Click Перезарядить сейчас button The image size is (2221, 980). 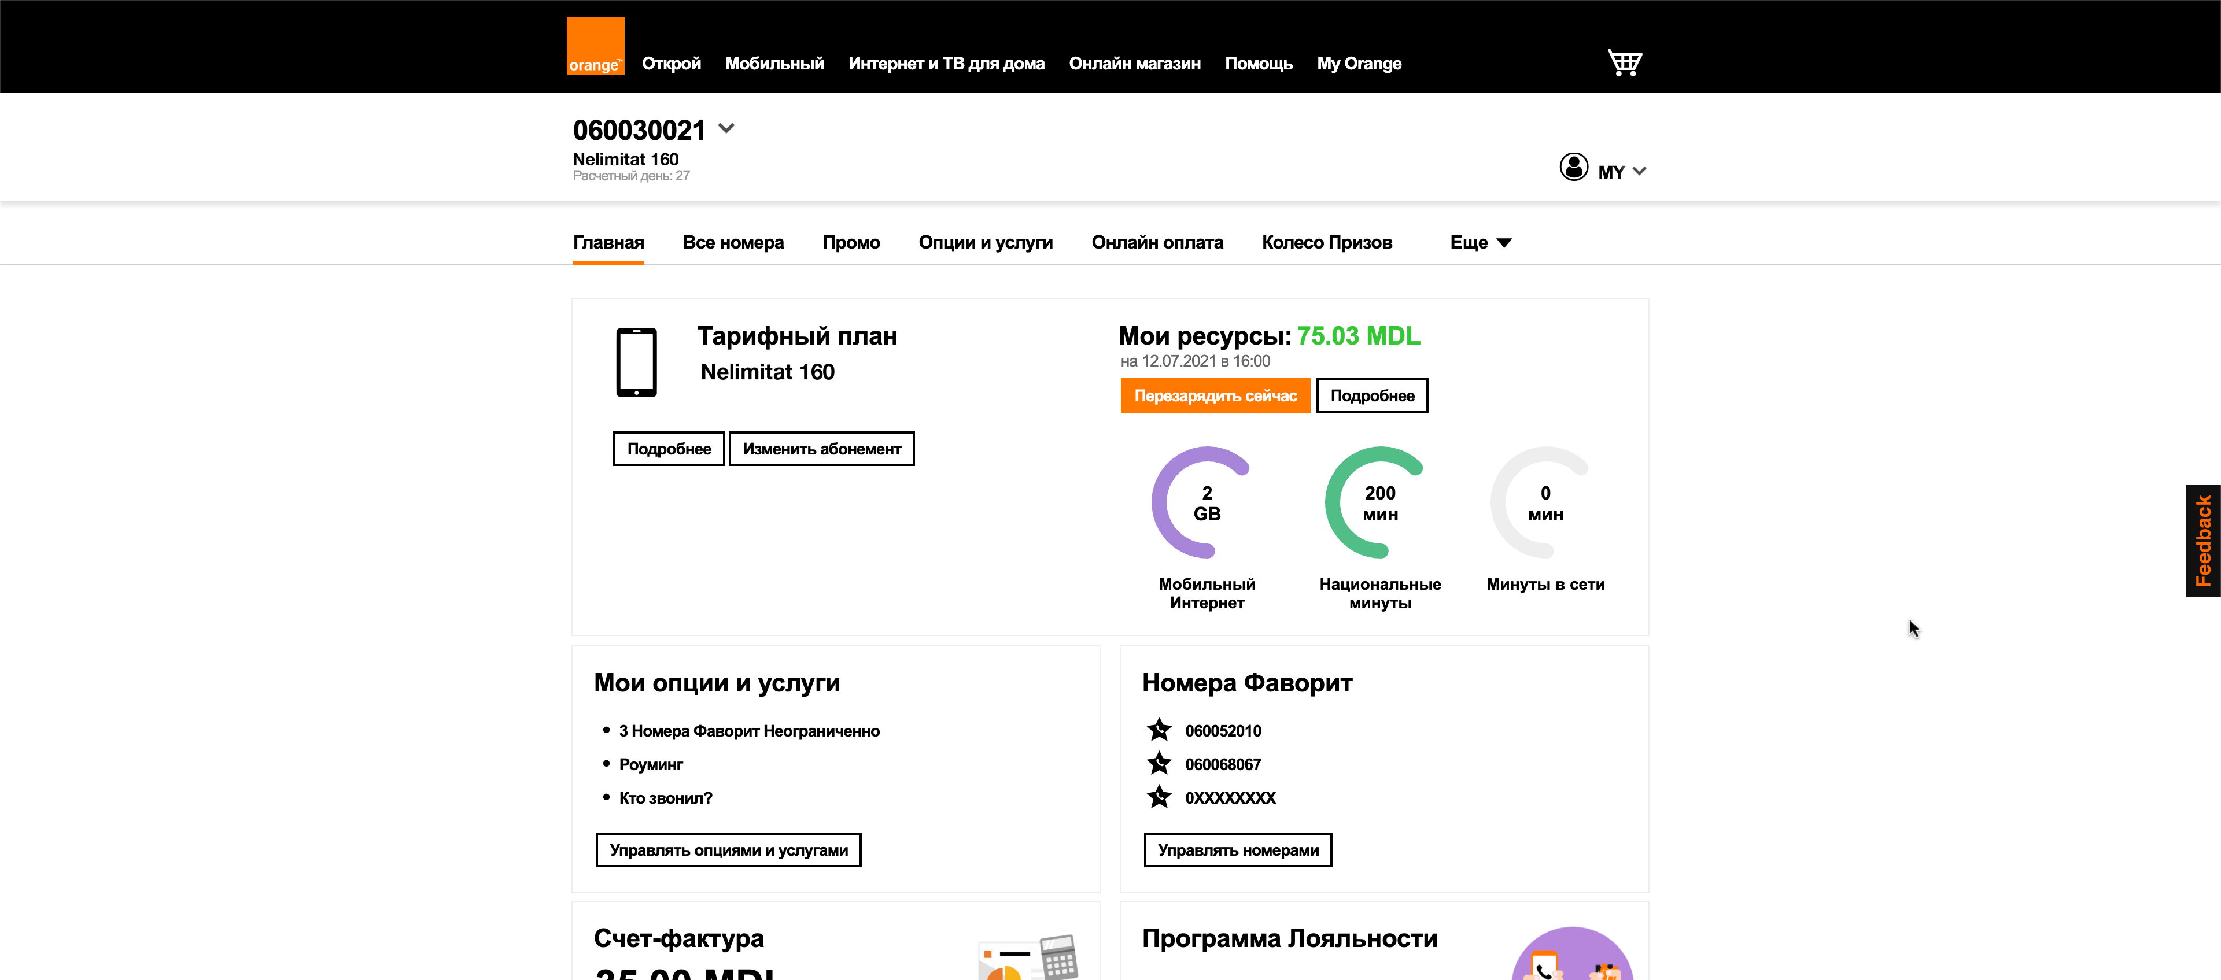(1215, 395)
